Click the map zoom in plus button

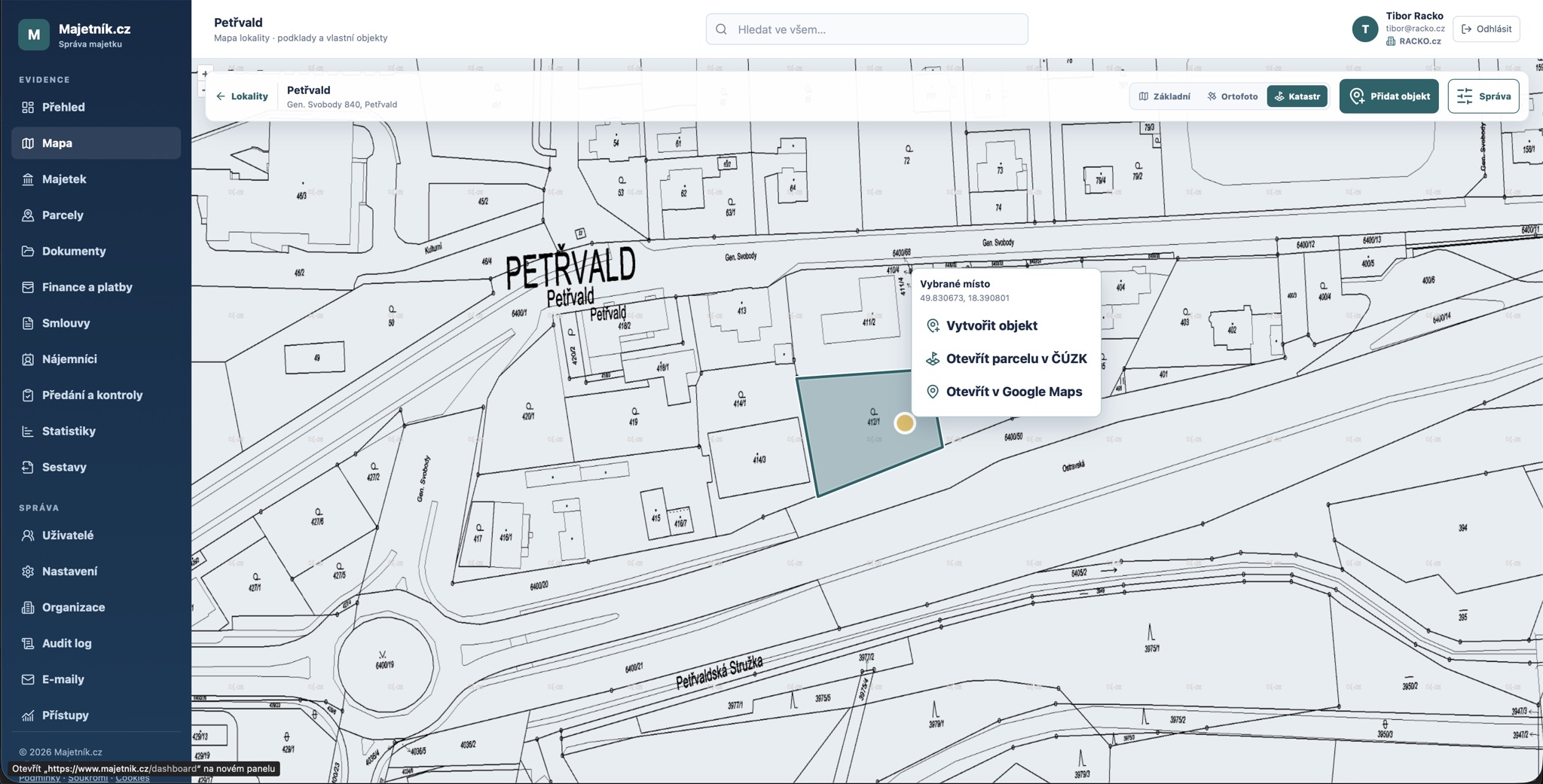click(x=204, y=74)
